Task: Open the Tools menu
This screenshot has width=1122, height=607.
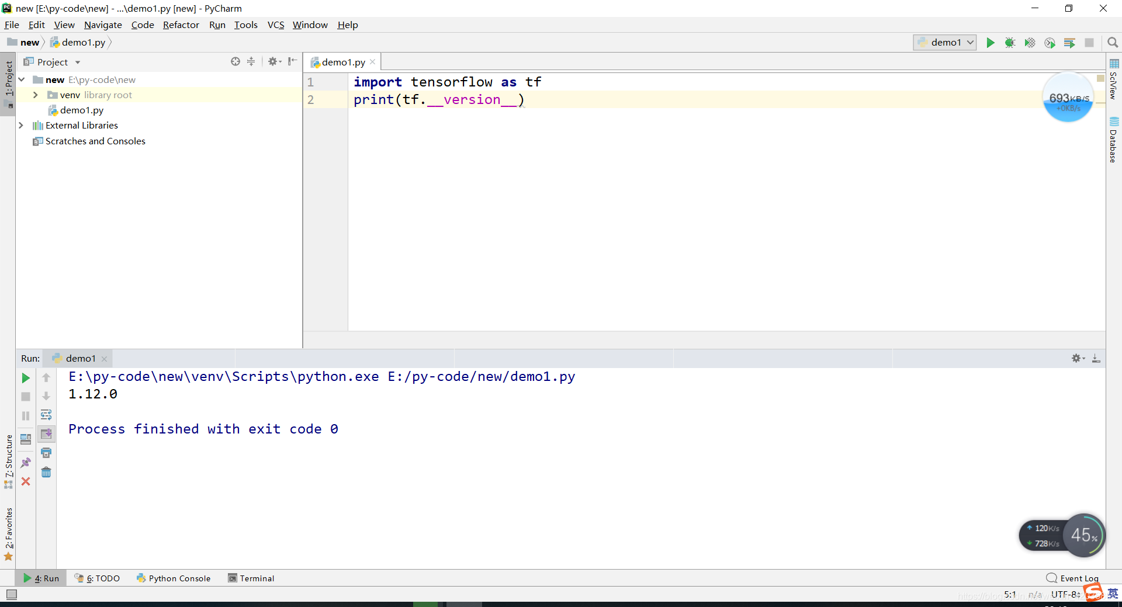Action: coord(245,25)
